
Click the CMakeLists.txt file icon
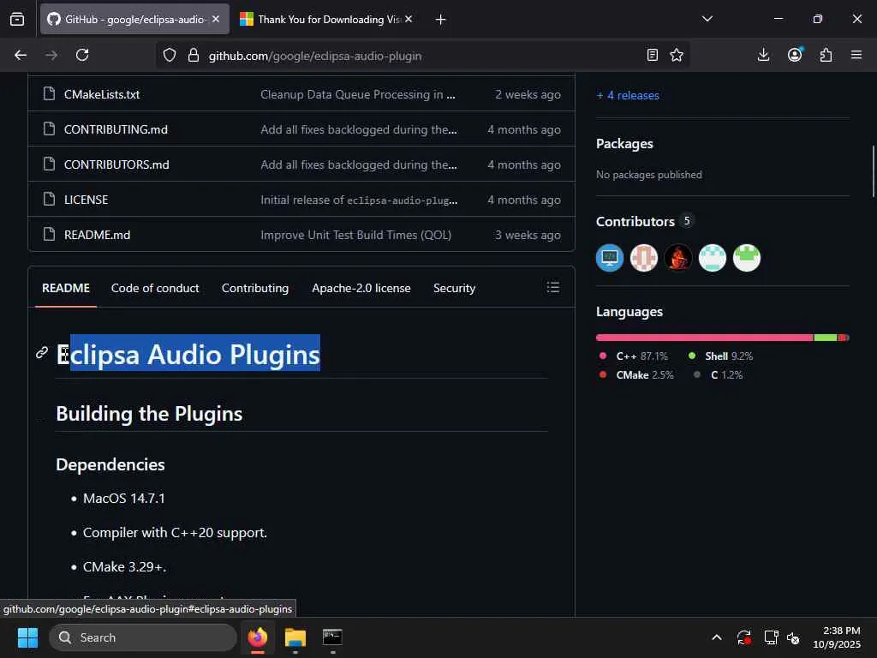point(49,93)
